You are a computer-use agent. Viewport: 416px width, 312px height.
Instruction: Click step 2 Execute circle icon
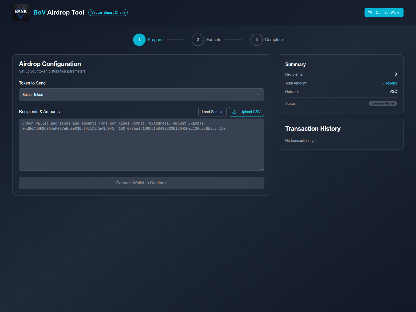coord(198,40)
